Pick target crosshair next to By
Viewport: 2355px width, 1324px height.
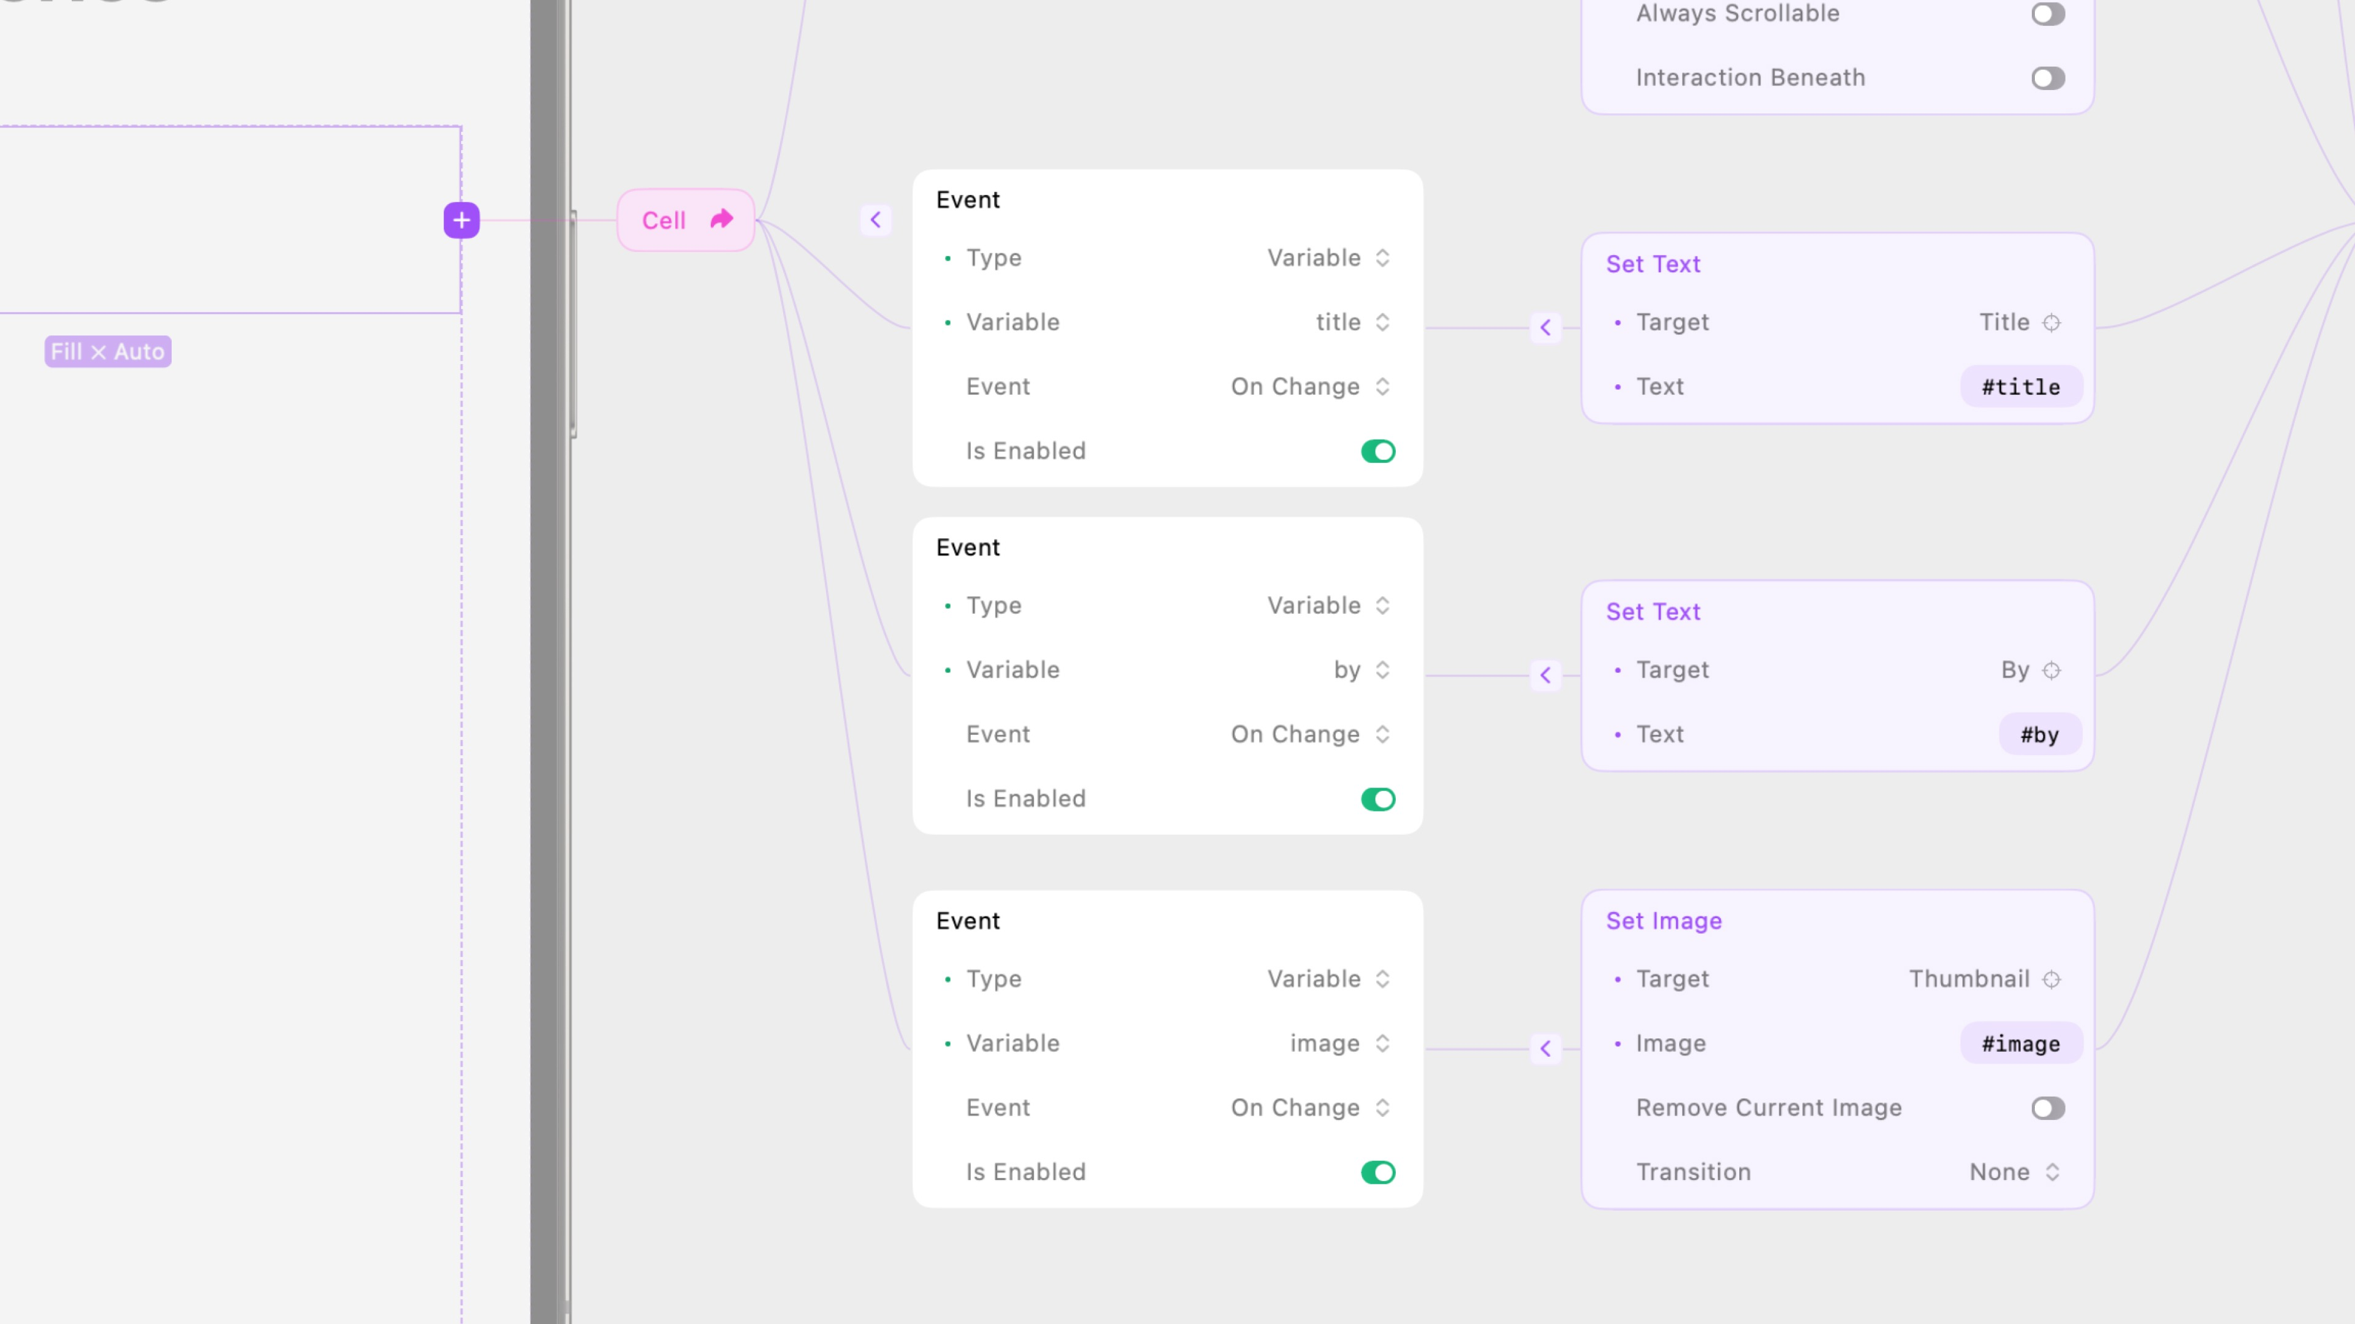2051,671
